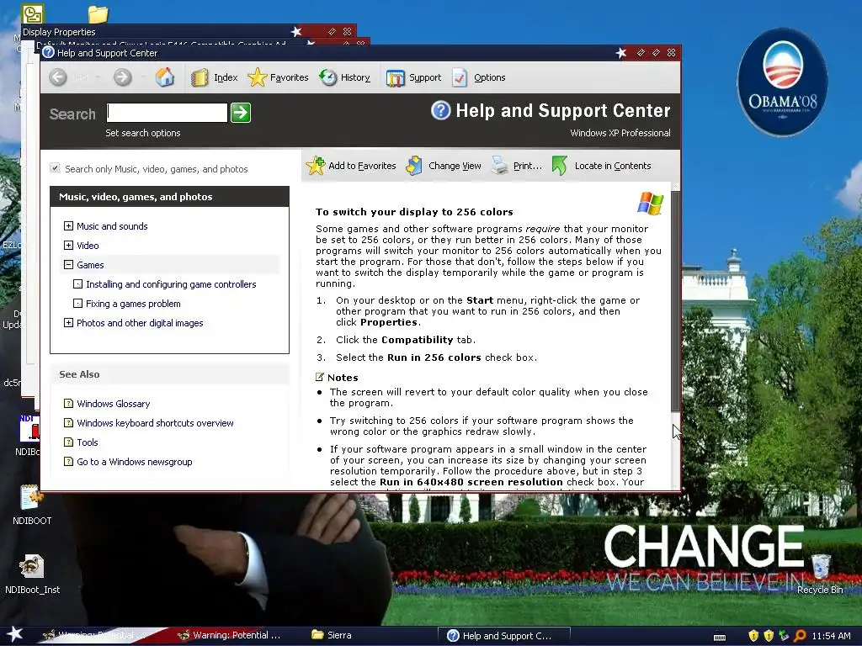Click the Windows logo in help article

click(x=651, y=204)
